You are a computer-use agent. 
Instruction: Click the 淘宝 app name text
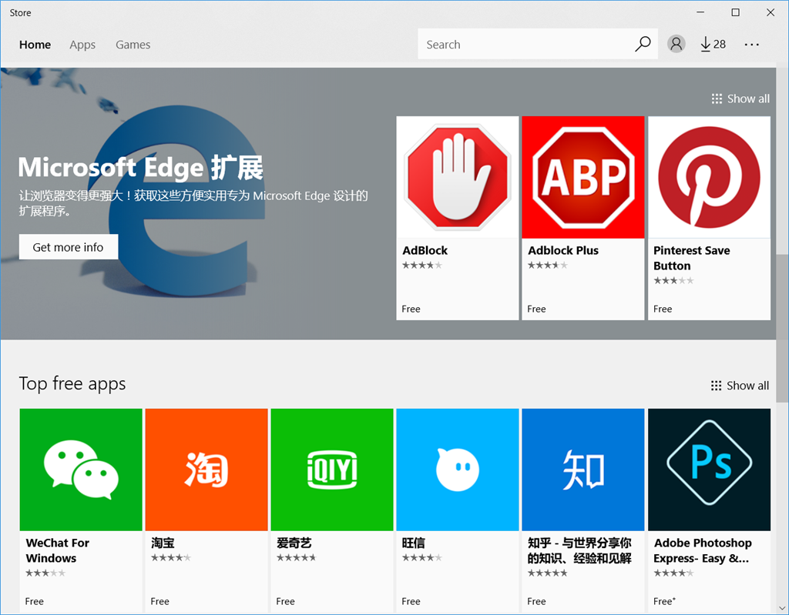tap(163, 543)
